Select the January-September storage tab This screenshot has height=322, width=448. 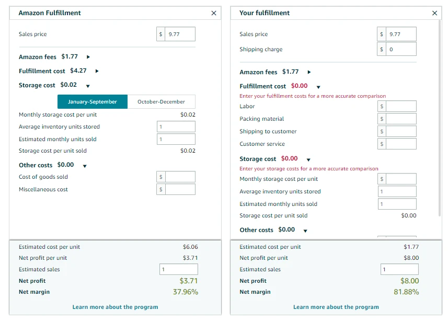click(x=93, y=101)
